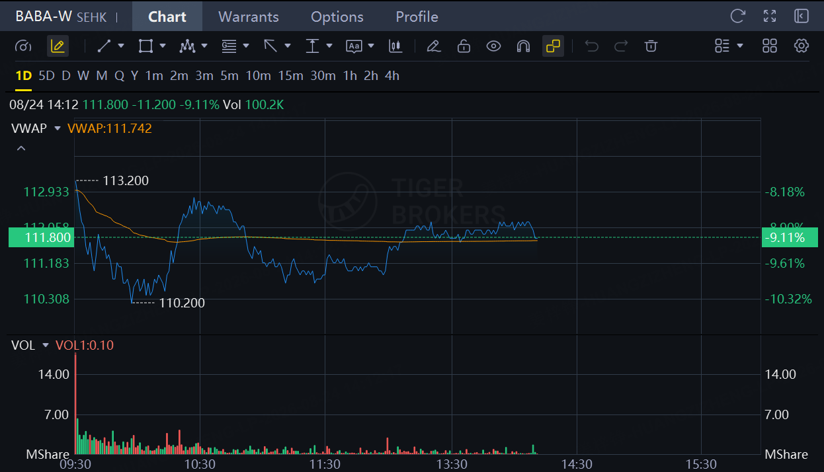Select the text annotation tool
Viewport: 824px width, 472px height.
tap(354, 46)
